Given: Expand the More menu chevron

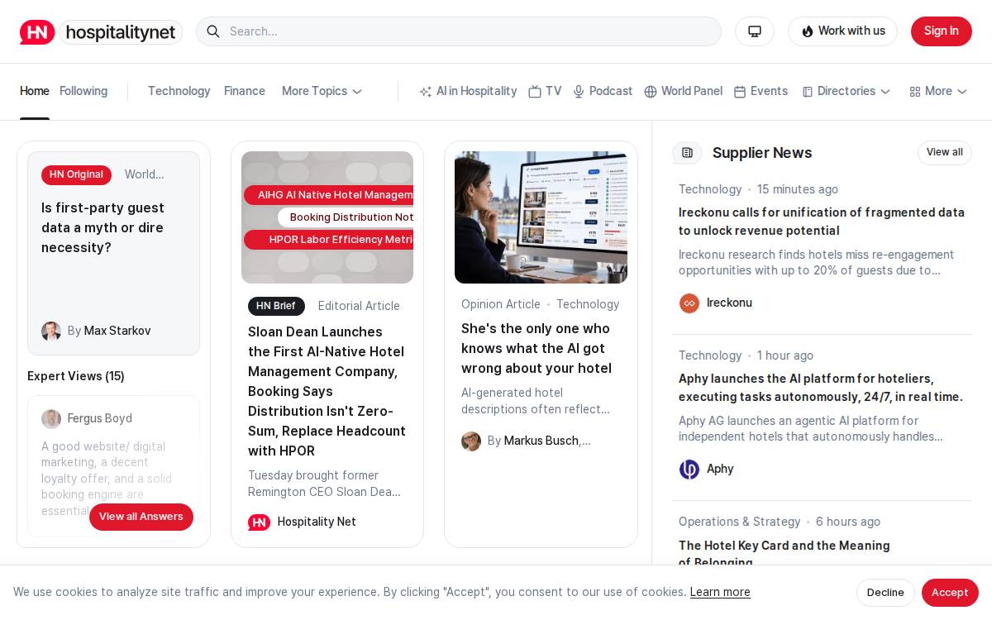Looking at the screenshot, I should click(x=962, y=92).
